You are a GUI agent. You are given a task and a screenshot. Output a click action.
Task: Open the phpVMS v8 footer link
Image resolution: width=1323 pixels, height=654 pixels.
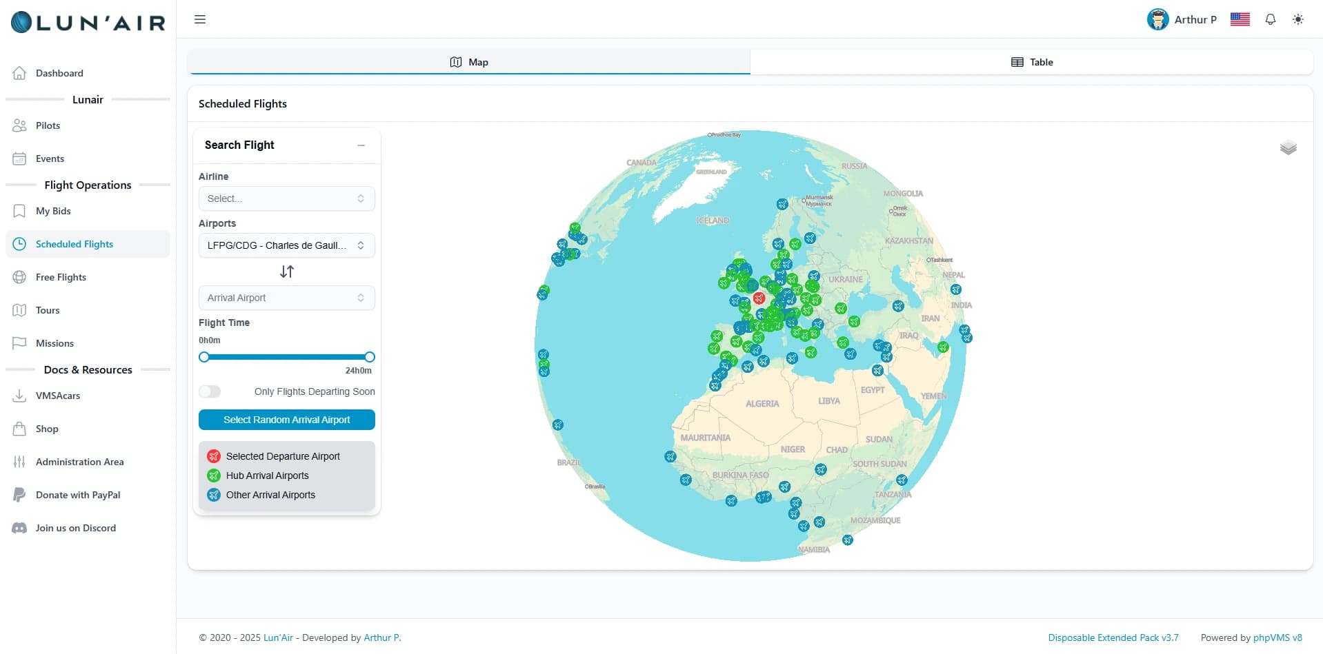[1277, 637]
